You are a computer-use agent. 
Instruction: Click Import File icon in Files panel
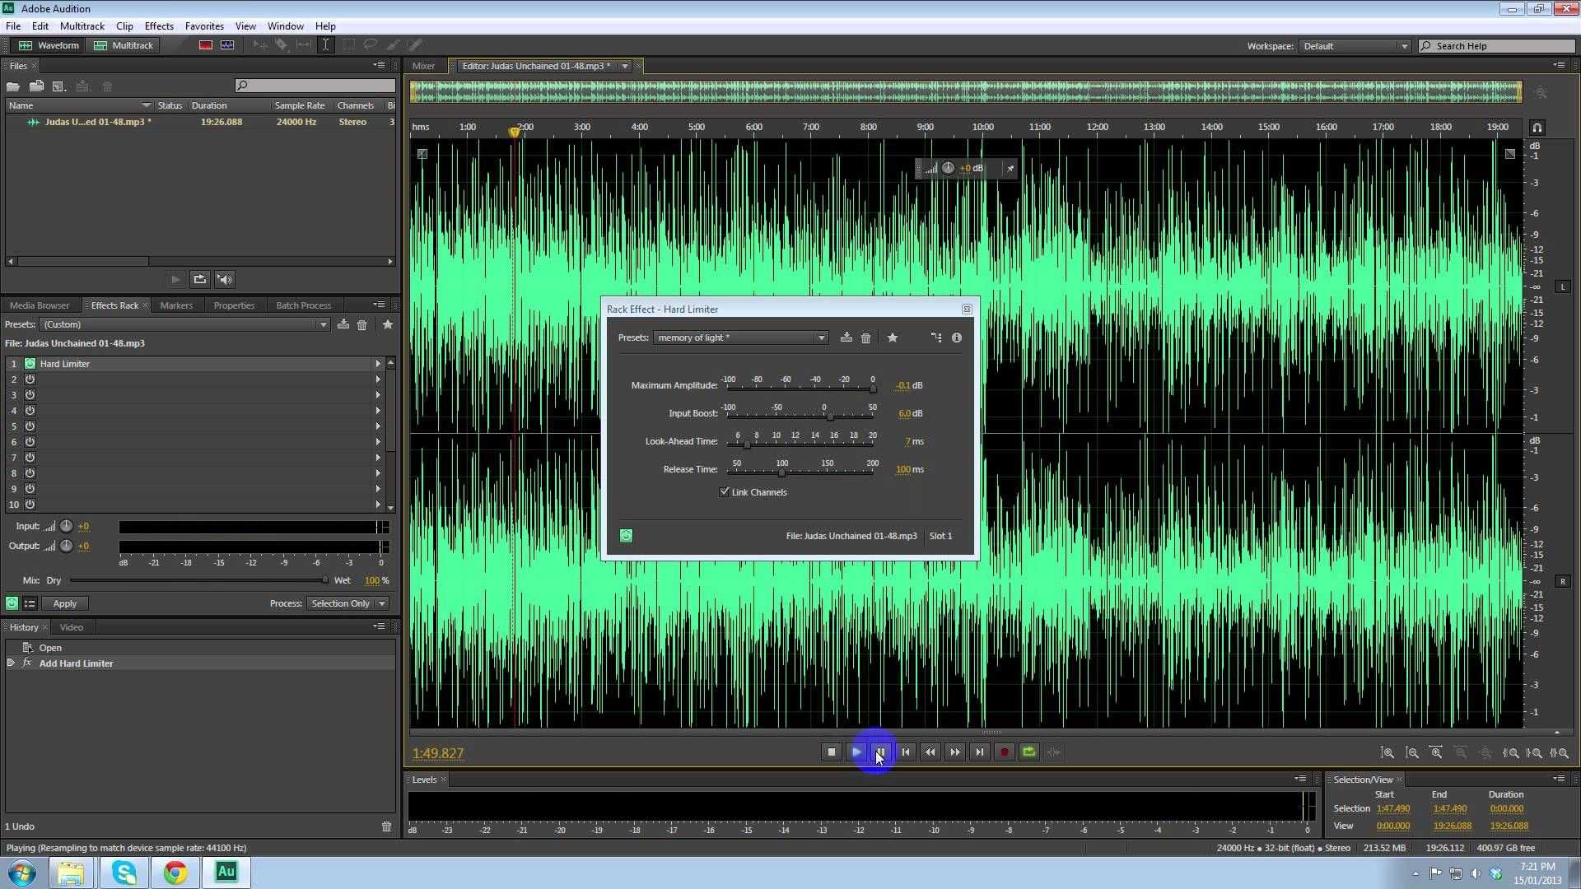coord(36,86)
